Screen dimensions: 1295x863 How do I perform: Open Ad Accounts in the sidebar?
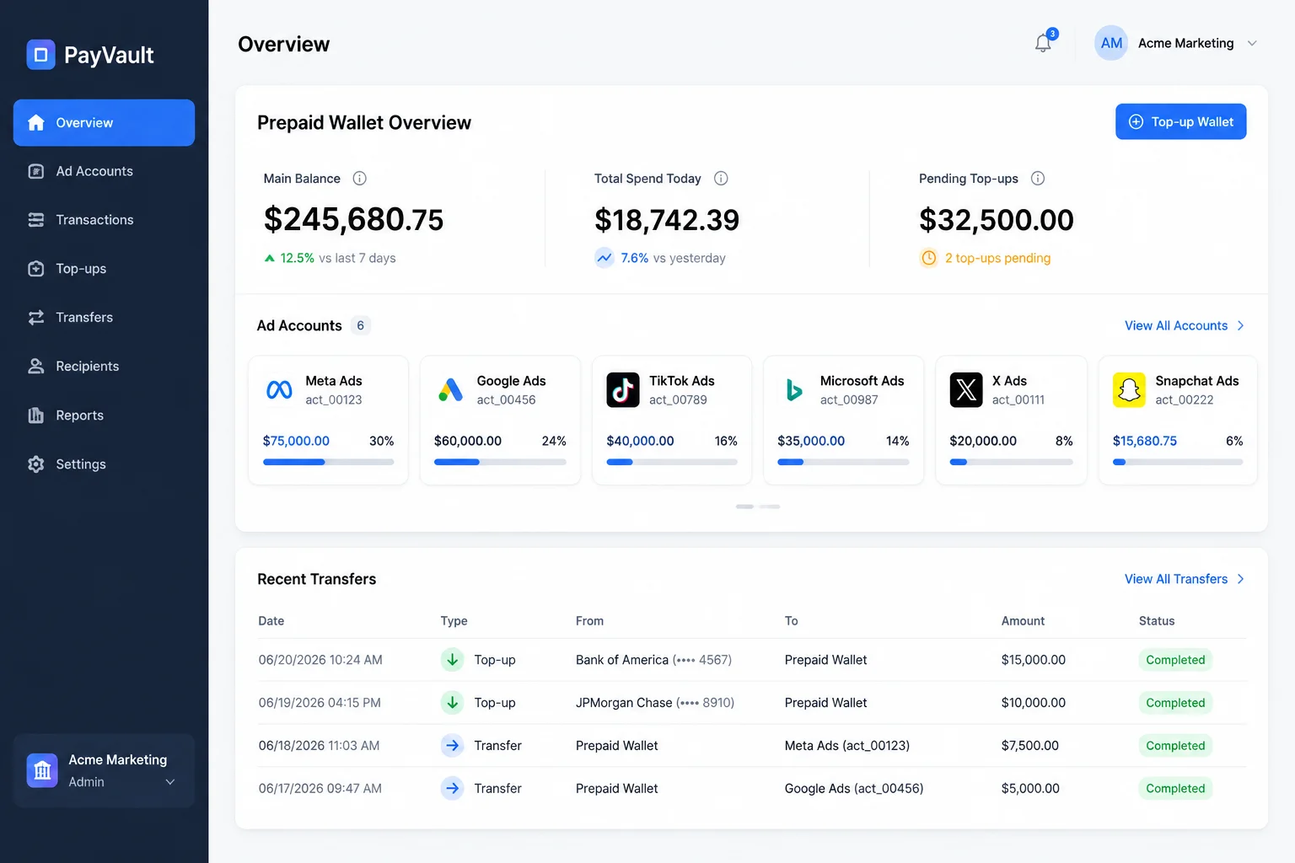[x=104, y=172]
